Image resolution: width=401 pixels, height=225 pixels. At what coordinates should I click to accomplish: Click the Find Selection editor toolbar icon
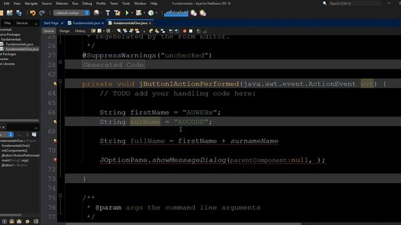[x=119, y=31]
